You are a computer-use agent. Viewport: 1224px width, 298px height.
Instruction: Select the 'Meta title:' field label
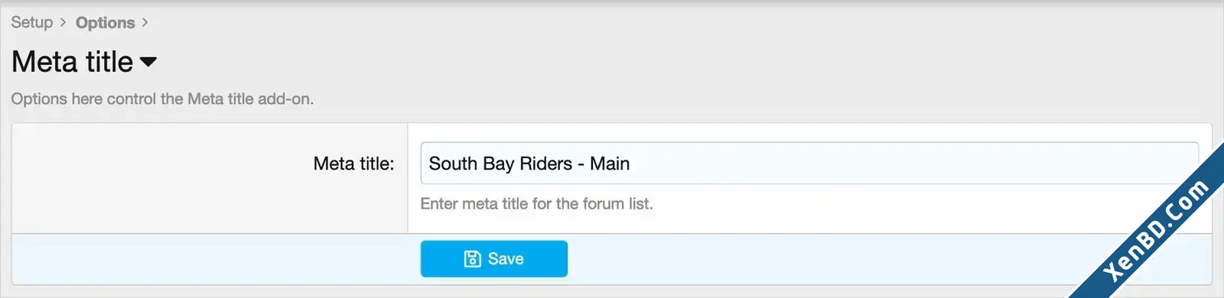click(353, 164)
